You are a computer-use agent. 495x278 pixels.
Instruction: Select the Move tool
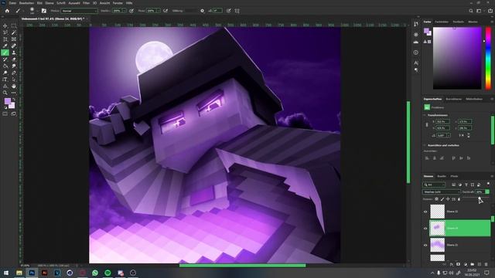tap(5, 25)
